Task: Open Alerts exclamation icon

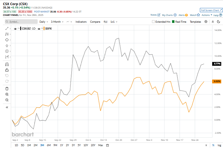Action: [186, 15]
